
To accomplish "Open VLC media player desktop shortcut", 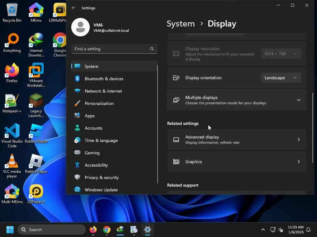I will pyautogui.click(x=12, y=166).
